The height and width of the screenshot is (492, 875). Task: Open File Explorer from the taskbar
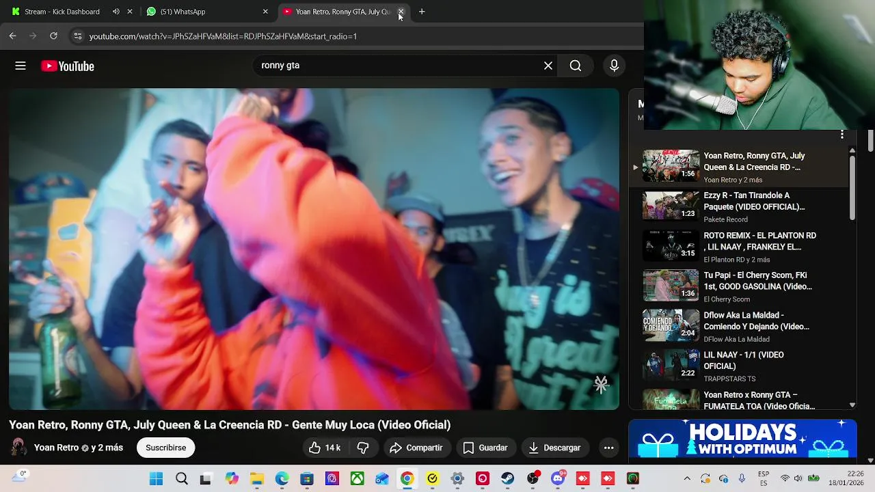(256, 479)
